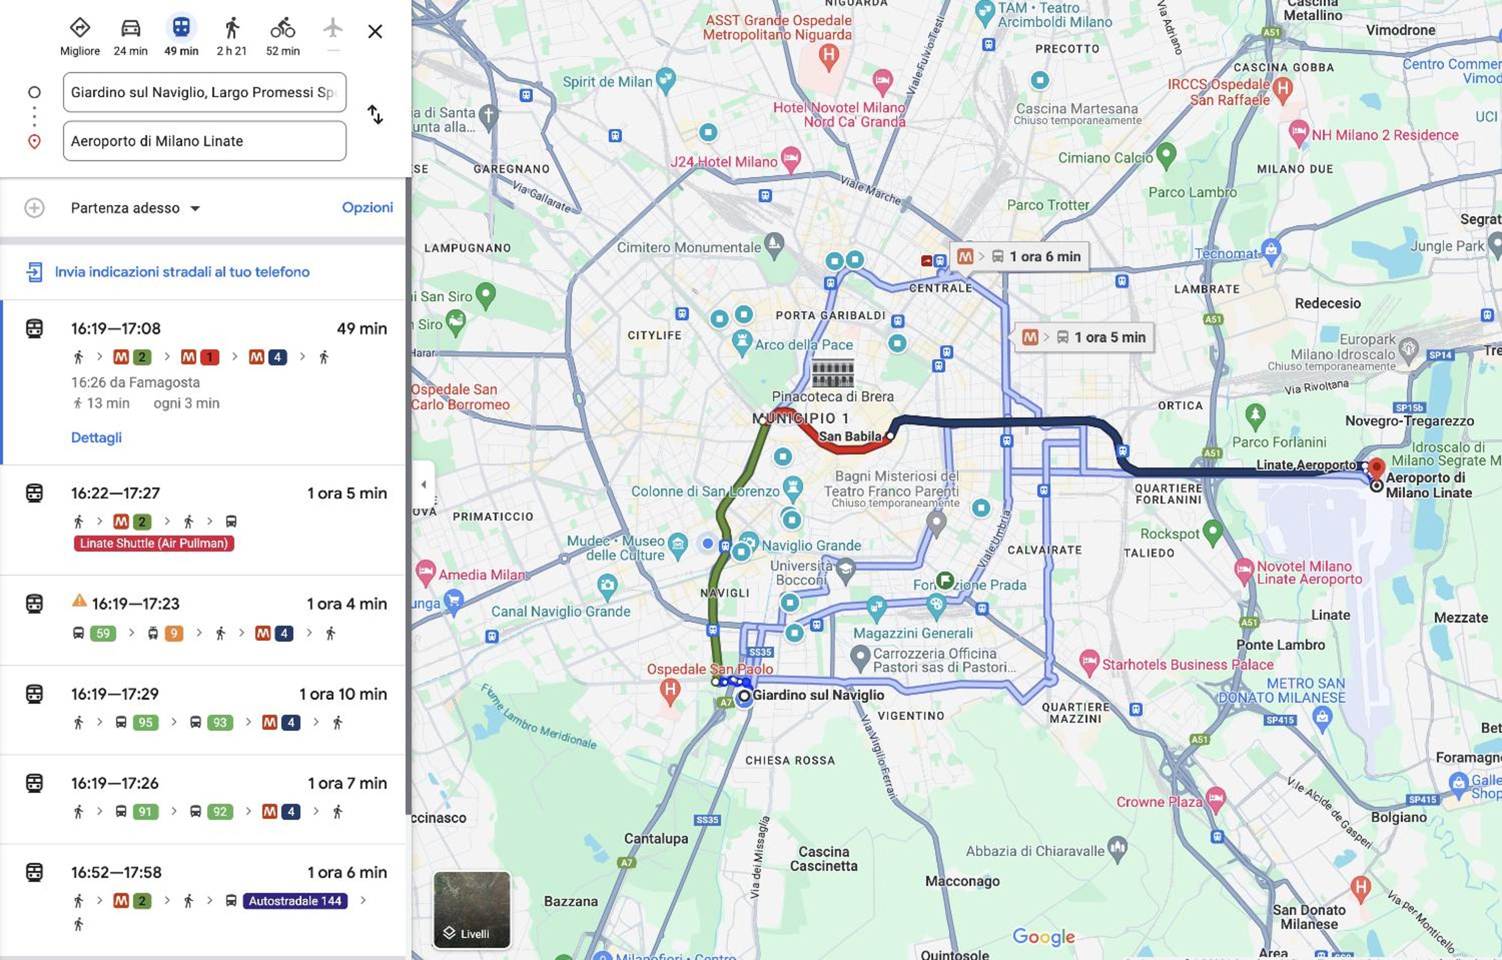Screen dimensions: 1502x960
Task: Select the cycling travel mode icon
Action: [282, 28]
